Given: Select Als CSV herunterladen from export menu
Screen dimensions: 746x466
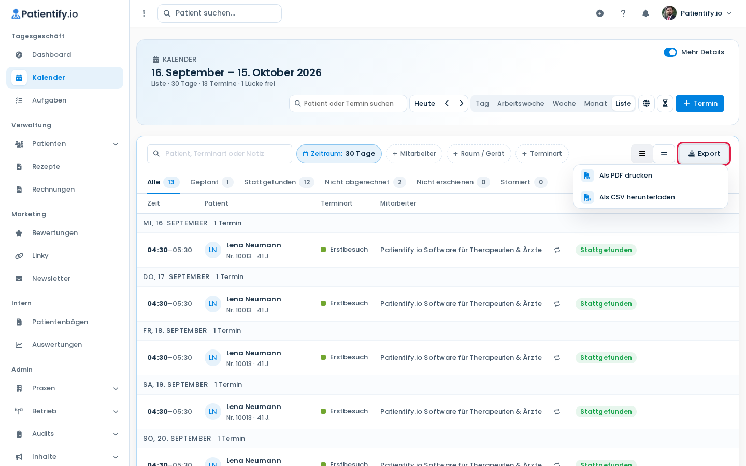Looking at the screenshot, I should coord(651,197).
